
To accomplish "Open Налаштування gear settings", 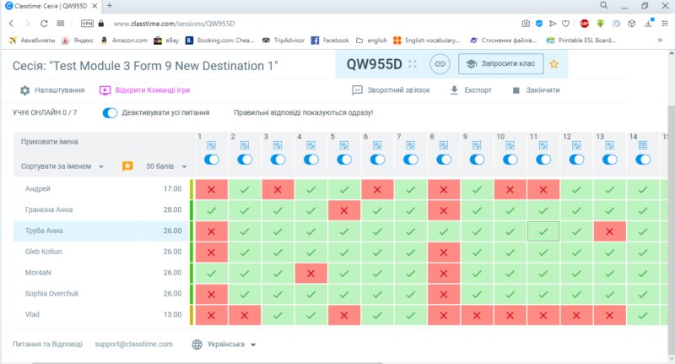I will (x=52, y=90).
